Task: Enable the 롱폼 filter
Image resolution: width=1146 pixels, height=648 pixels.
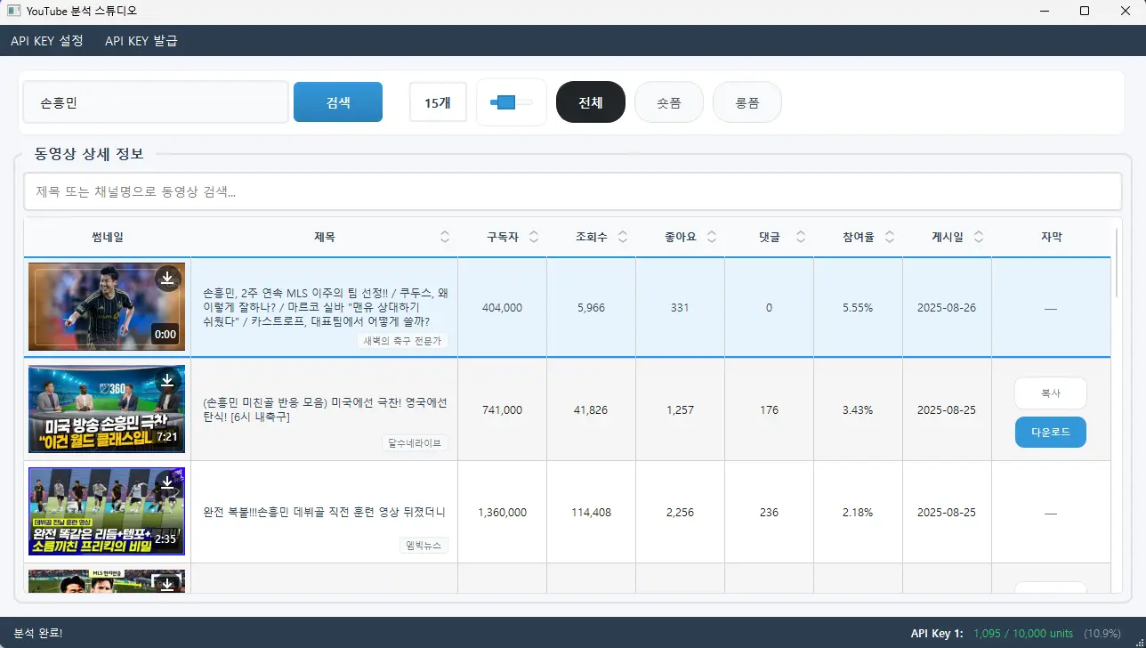Action: point(747,101)
